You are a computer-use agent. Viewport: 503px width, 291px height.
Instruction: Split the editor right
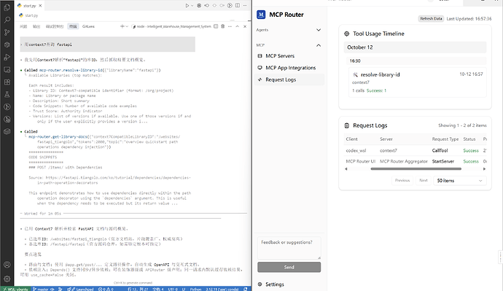(238, 5)
